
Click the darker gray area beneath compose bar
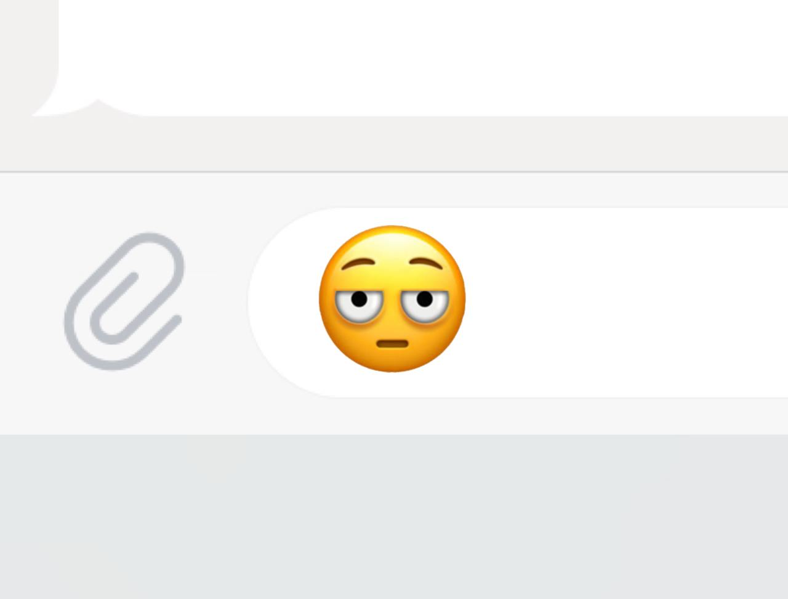(x=394, y=516)
